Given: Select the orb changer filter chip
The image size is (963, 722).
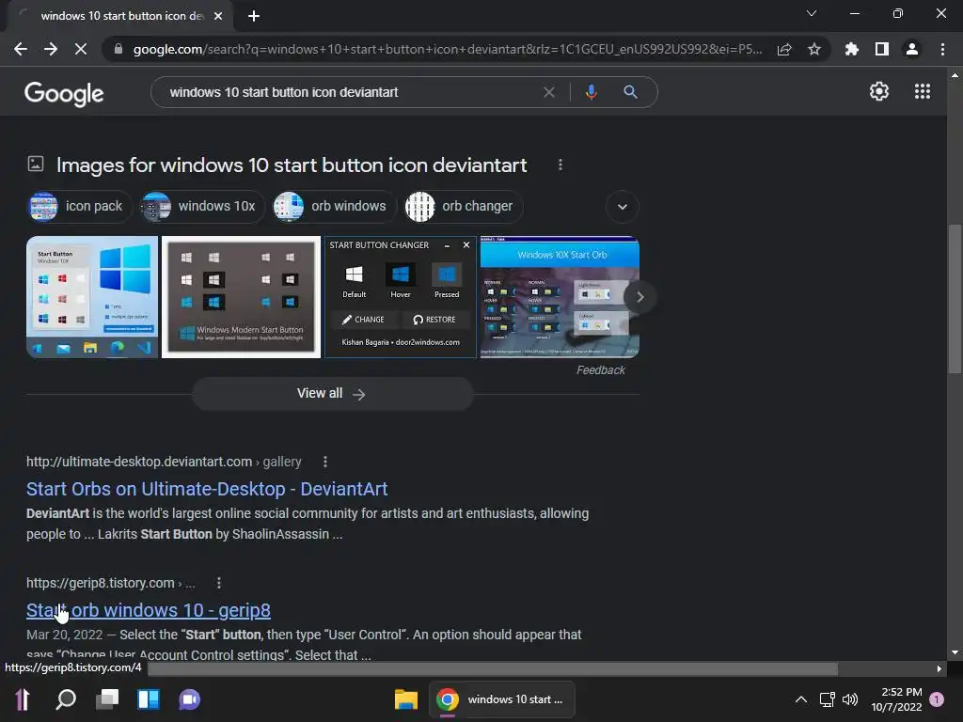Looking at the screenshot, I should tap(463, 206).
